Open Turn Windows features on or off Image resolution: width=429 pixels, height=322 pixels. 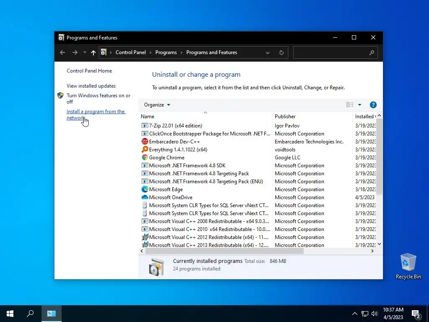pyautogui.click(x=98, y=99)
